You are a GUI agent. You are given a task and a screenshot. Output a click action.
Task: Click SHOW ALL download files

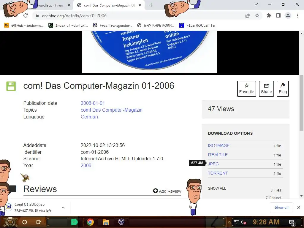(x=217, y=189)
